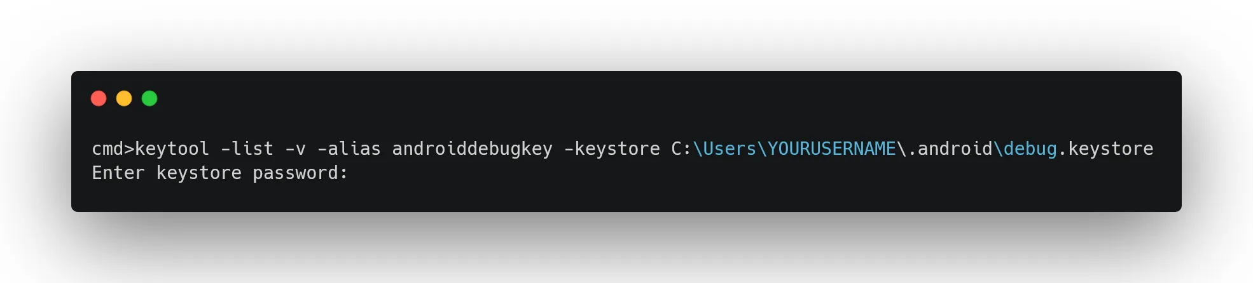Click the -keystore option in command
Image resolution: width=1253 pixels, height=283 pixels.
pyautogui.click(x=612, y=149)
